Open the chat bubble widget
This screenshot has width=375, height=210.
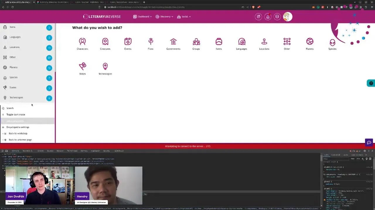click(369, 142)
